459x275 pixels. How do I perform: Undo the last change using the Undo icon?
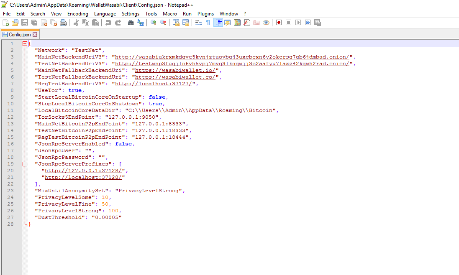click(x=108, y=23)
